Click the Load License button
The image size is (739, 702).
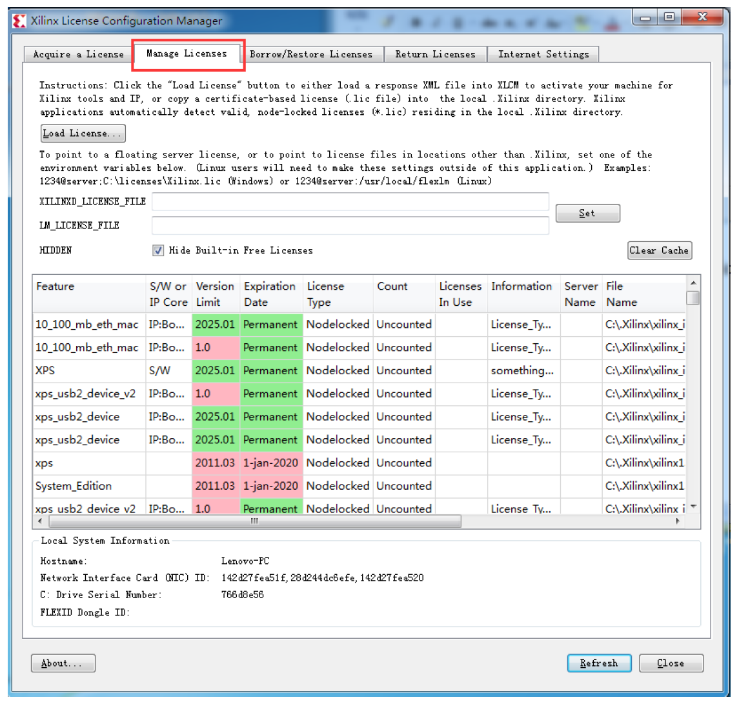pyautogui.click(x=83, y=134)
